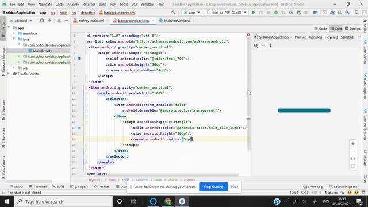
Task: Expand the res folder
Action: (14, 68)
